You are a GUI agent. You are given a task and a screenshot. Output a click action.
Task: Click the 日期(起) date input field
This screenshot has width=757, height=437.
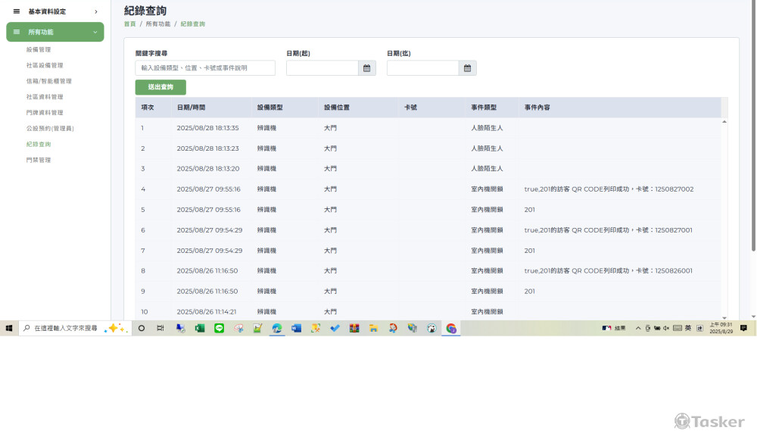[x=321, y=68]
